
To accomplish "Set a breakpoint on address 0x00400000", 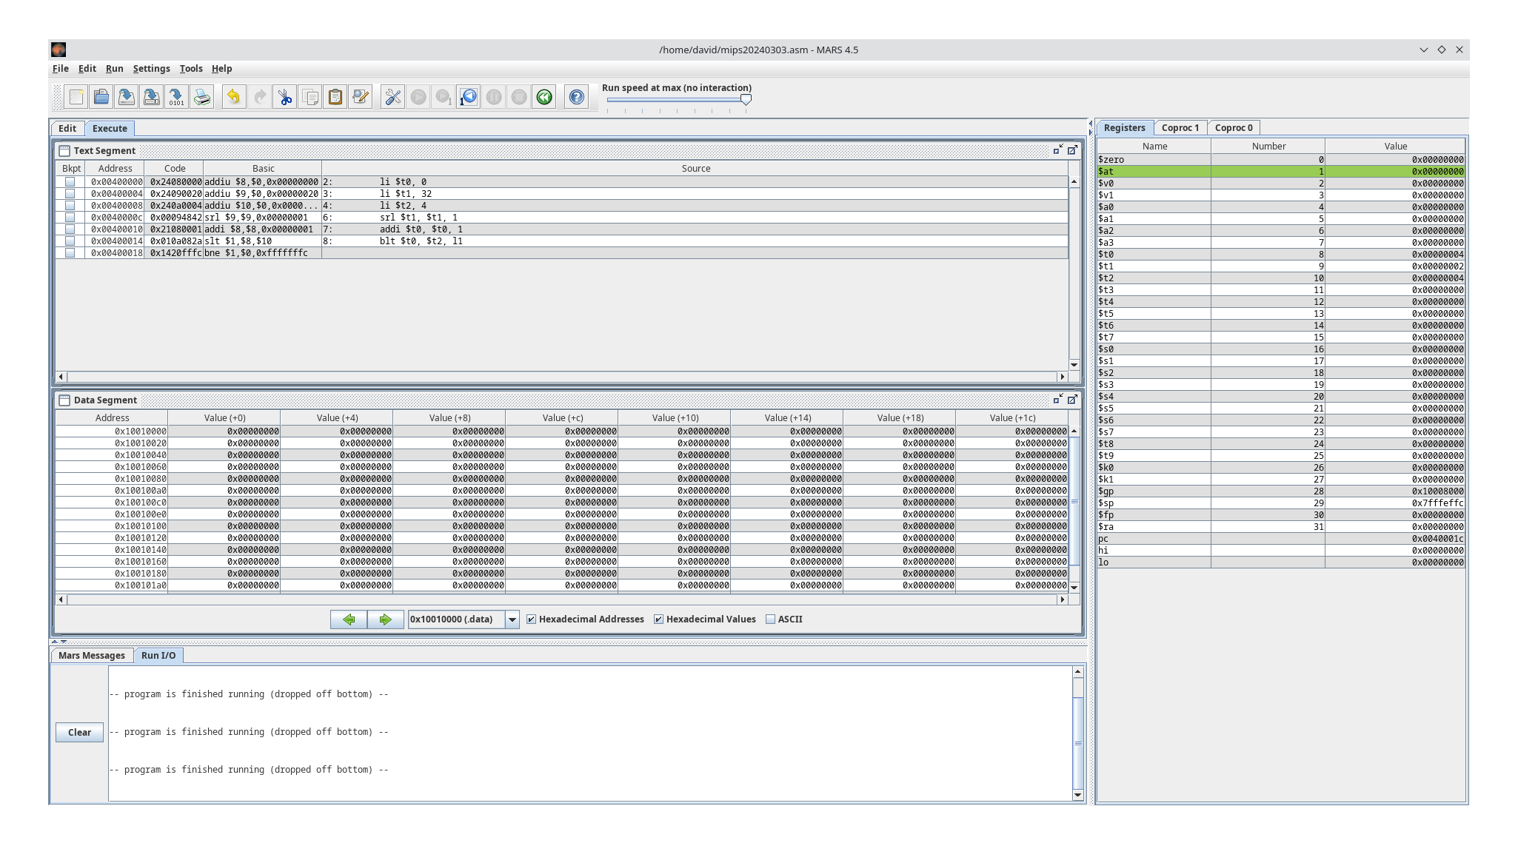I will pos(70,181).
